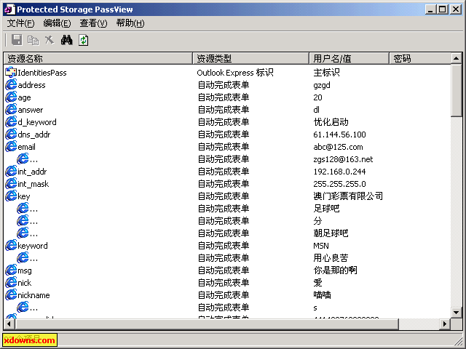Maximize the Protected Storage PassView window
This screenshot has width=466, height=349.
coord(442,9)
